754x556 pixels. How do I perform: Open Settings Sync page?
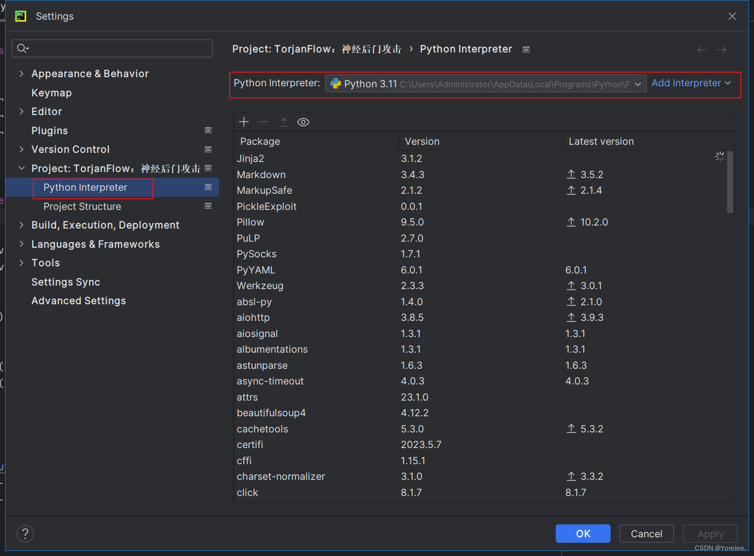pos(66,282)
